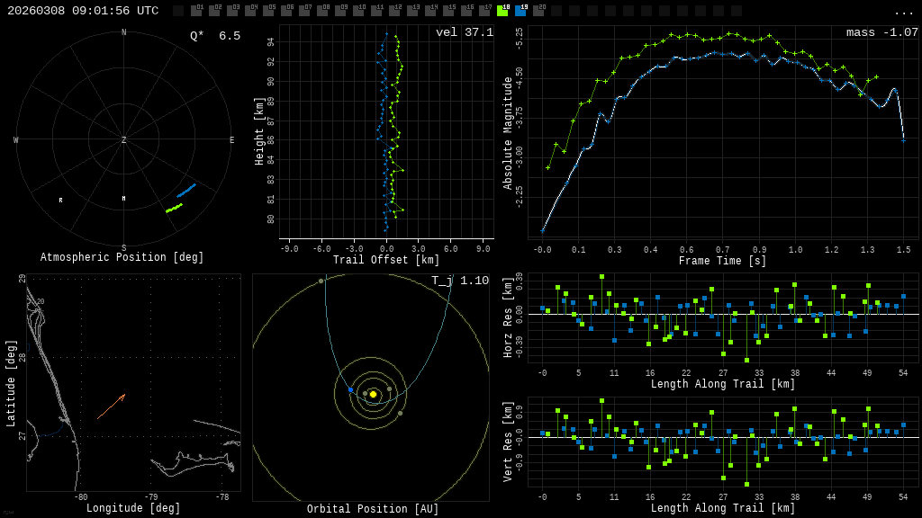Viewport: 922px width, 518px height.
Task: Click the zenith Z marker in polar plot
Action: coord(124,140)
